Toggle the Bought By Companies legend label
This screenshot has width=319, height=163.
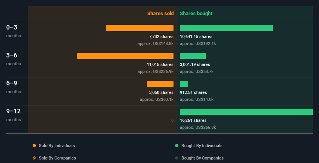(x=202, y=158)
